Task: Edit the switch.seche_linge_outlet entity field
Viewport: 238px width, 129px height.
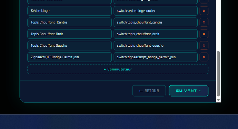Action: point(156,11)
